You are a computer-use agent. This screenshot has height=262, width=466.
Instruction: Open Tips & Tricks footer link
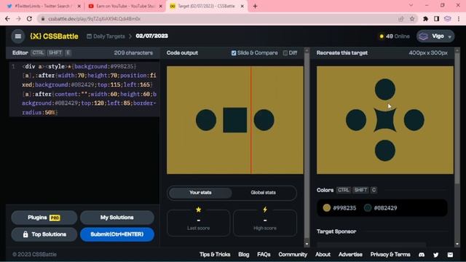point(215,255)
